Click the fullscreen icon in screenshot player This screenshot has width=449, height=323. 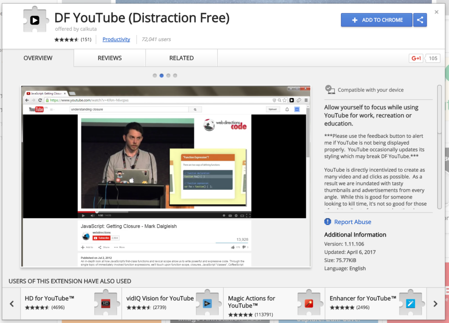click(x=248, y=216)
